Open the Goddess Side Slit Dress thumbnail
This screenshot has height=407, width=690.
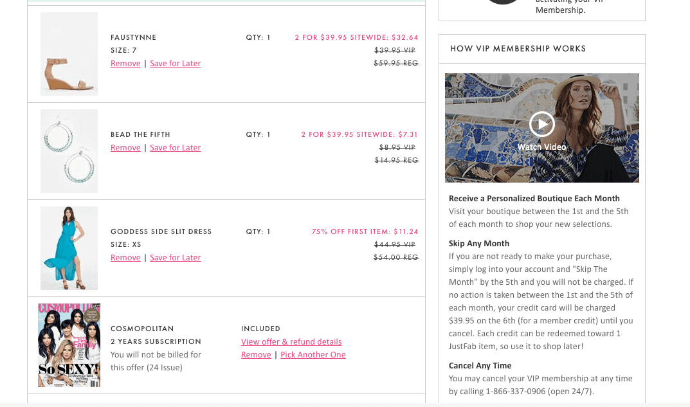click(69, 248)
